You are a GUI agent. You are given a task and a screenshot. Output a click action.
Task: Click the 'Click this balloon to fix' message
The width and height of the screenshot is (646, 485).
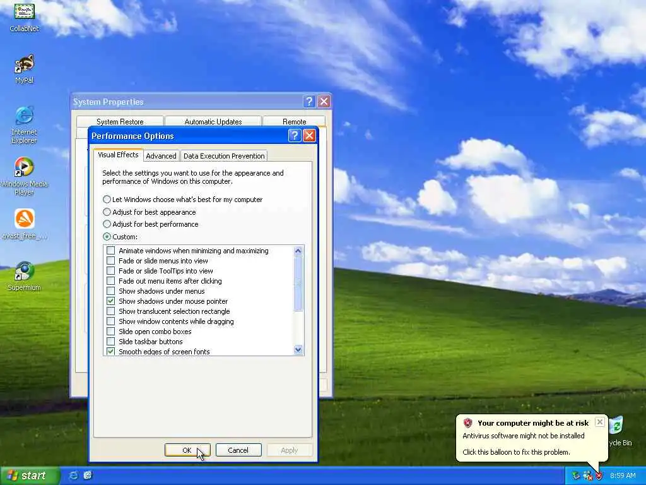516,452
